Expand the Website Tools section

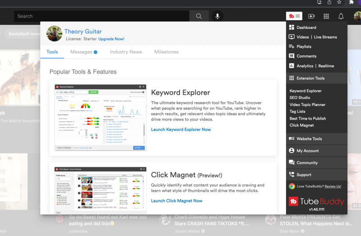[309, 139]
